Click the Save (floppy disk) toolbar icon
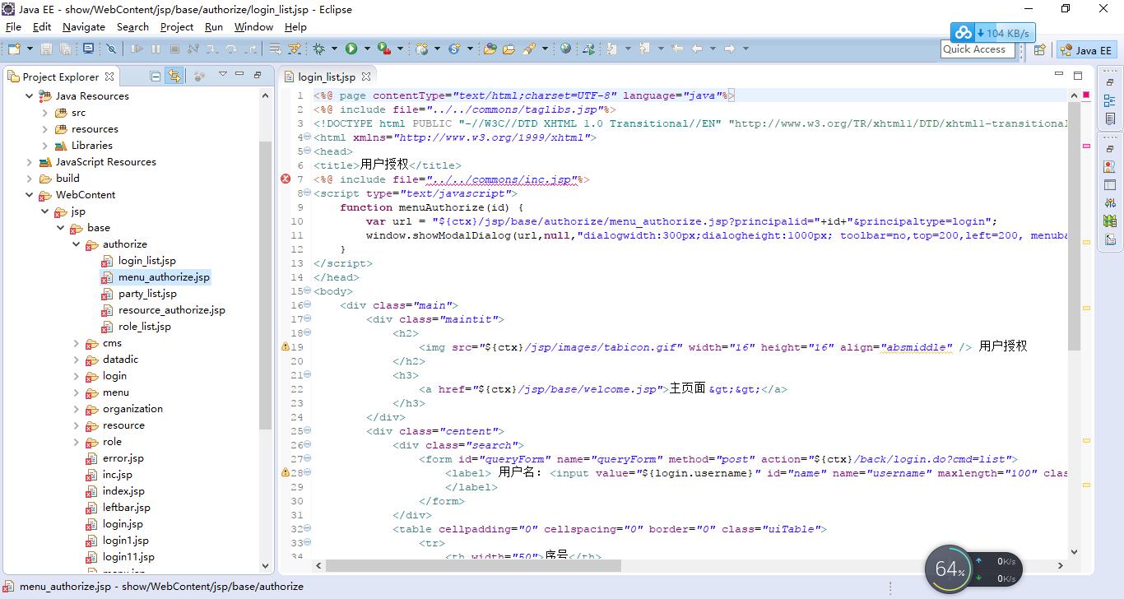This screenshot has width=1124, height=599. [x=46, y=49]
